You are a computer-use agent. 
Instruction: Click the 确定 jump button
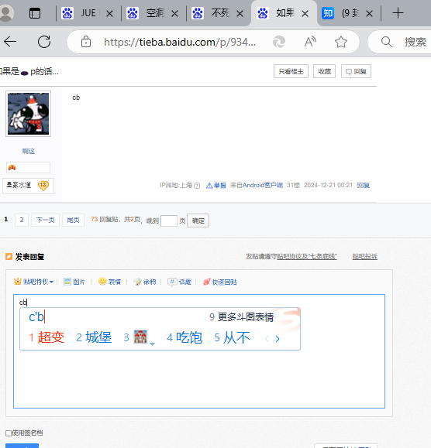tap(198, 221)
